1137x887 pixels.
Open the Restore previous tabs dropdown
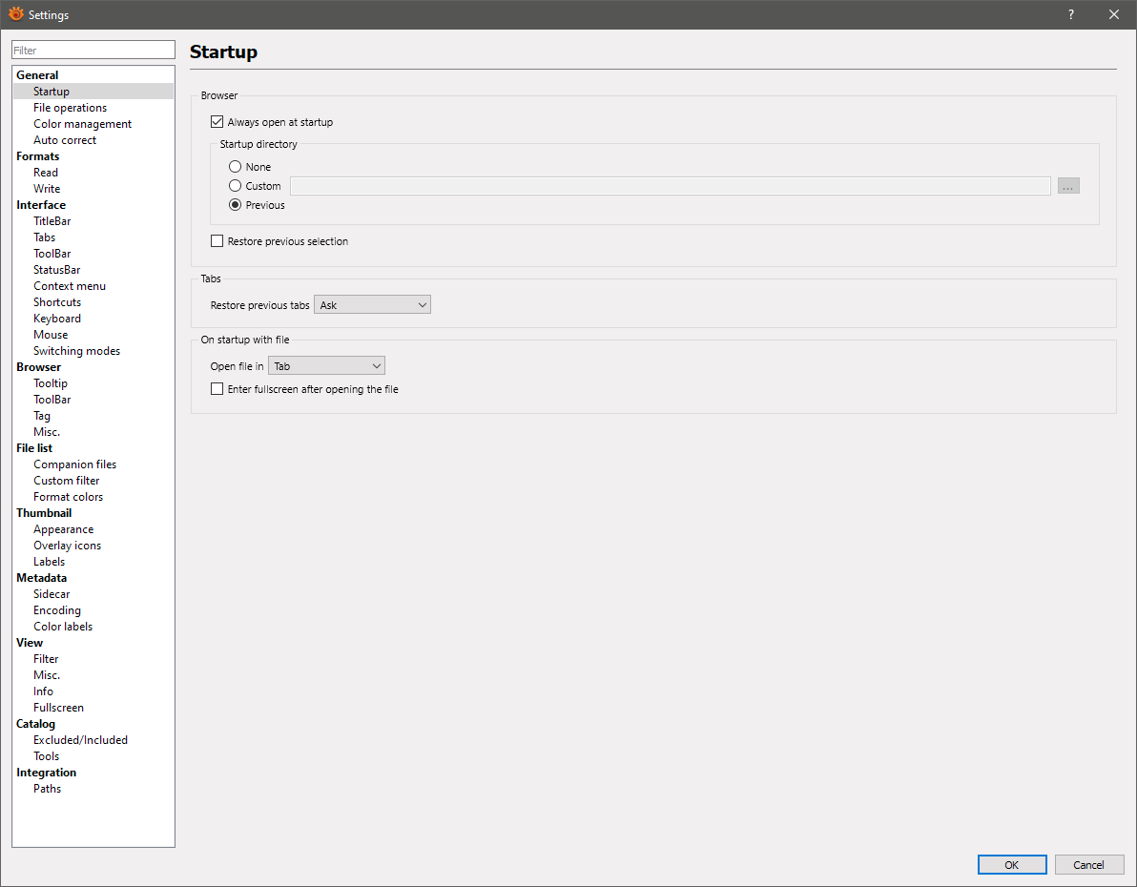[x=372, y=304]
